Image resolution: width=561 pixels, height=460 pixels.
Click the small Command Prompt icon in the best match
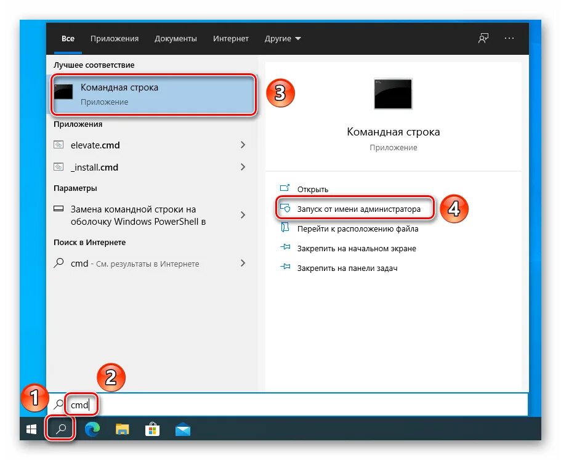(x=63, y=92)
